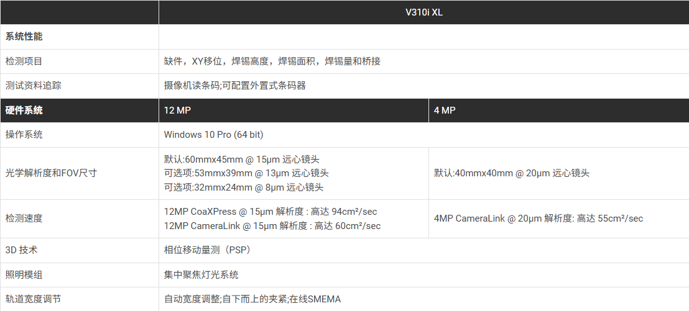Select the 4 MP column header

click(x=445, y=110)
